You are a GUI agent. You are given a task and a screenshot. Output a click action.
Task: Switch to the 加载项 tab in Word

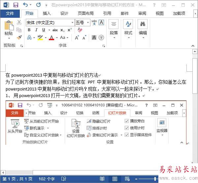point(179,13)
